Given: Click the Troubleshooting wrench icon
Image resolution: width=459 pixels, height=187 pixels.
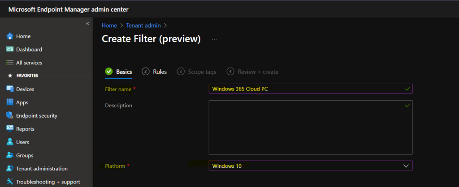Looking at the screenshot, I should (x=10, y=182).
